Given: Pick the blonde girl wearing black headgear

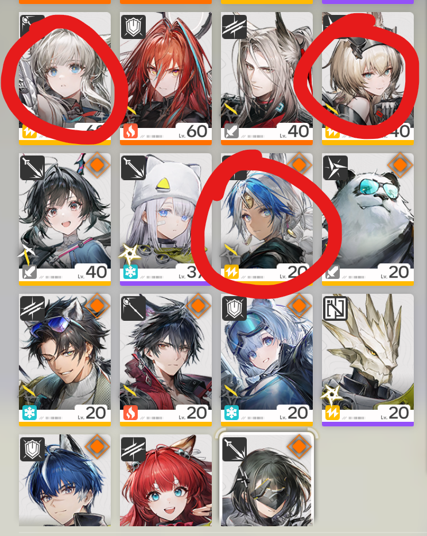Looking at the screenshot, I should [x=368, y=78].
